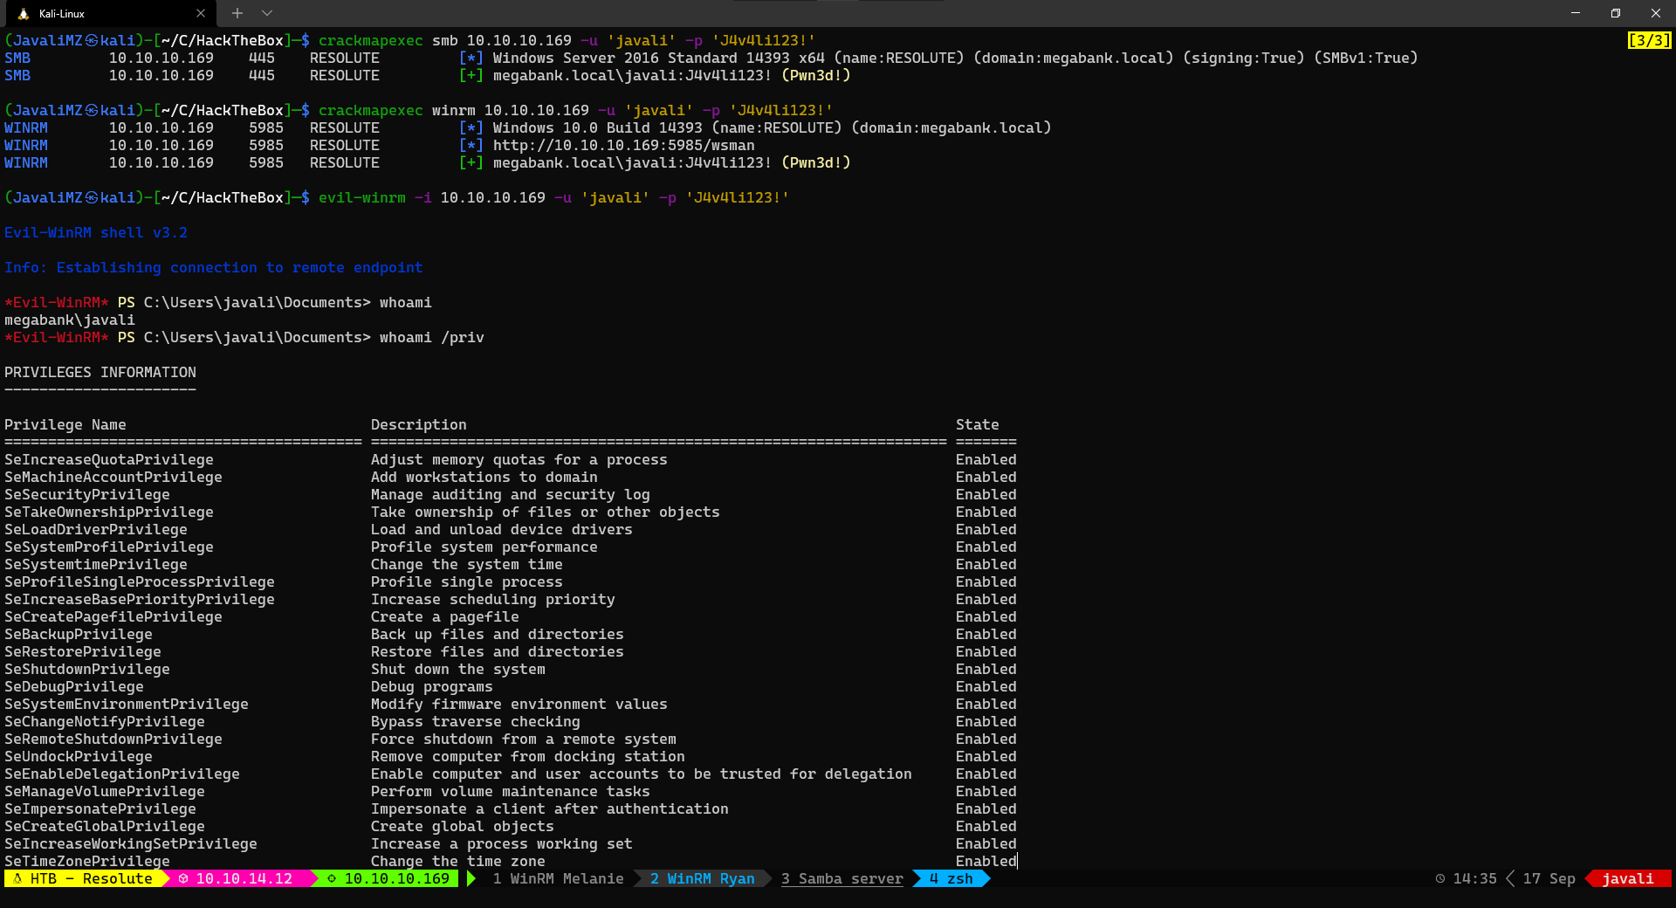Click the SeEnableDelegationPrivilege entry
The image size is (1676, 908).
[x=121, y=774]
